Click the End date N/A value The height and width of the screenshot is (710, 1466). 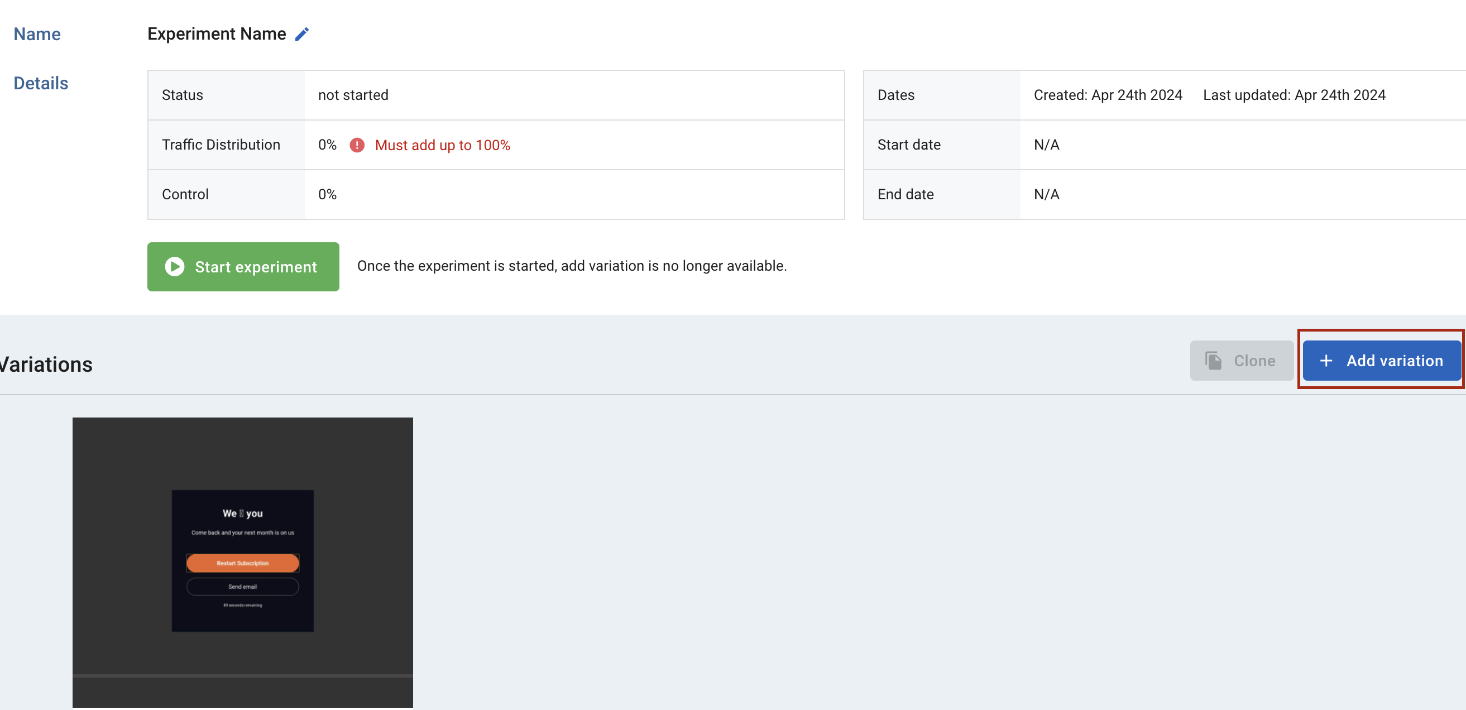[1046, 195]
